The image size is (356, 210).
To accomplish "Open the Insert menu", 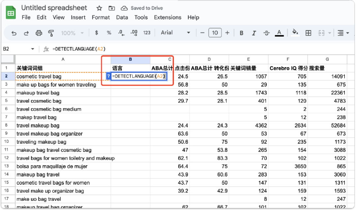I will click(78, 17).
